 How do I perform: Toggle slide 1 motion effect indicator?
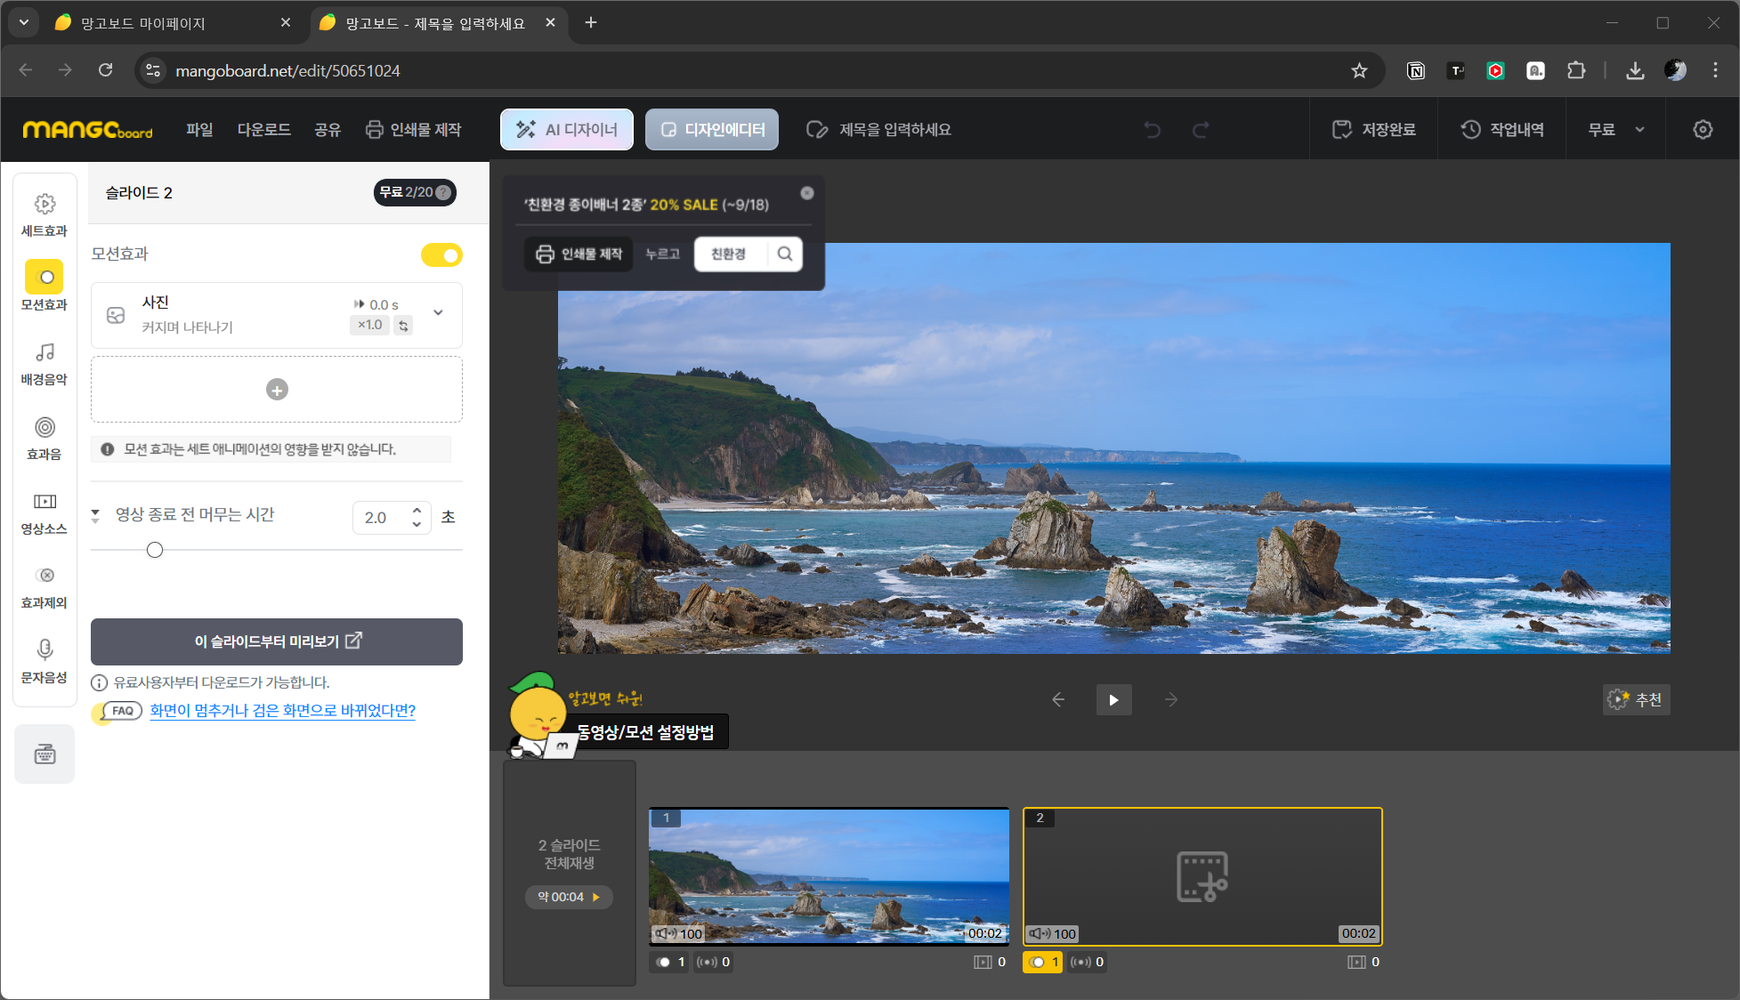point(669,962)
